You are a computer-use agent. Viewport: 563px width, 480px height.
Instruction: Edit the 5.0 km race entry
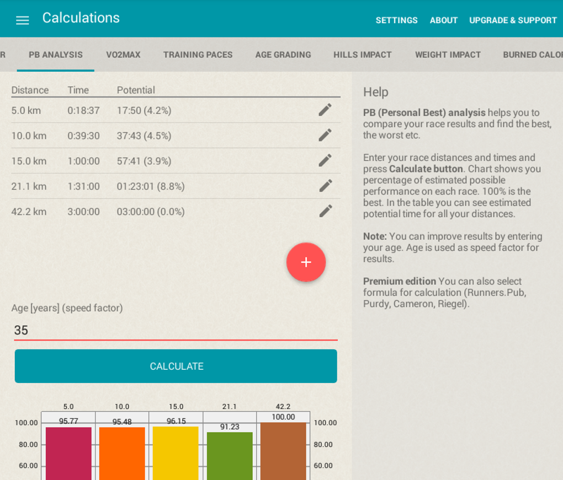(x=325, y=110)
